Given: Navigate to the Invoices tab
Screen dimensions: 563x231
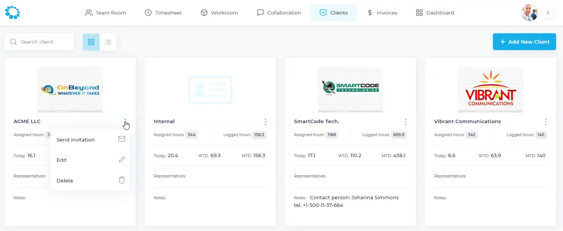Looking at the screenshot, I should point(382,13).
